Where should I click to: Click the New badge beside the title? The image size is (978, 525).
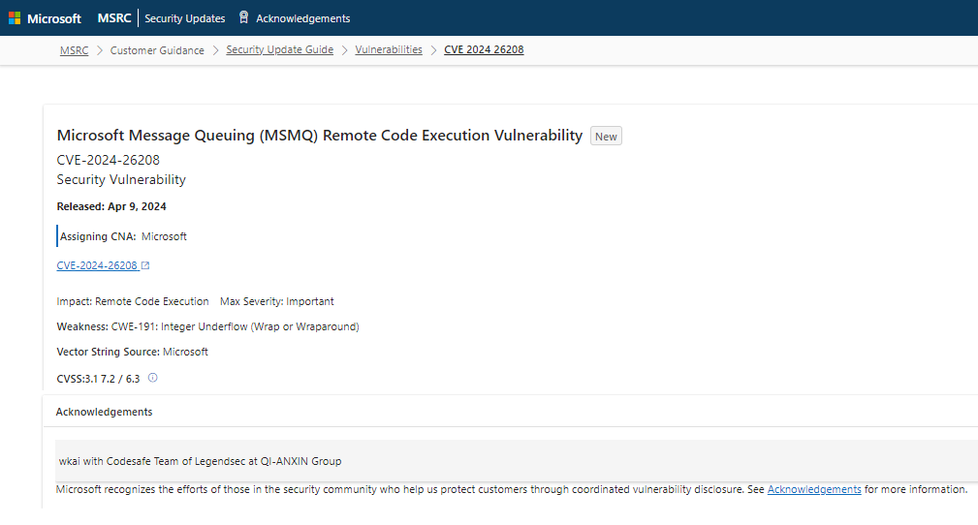[x=606, y=136]
